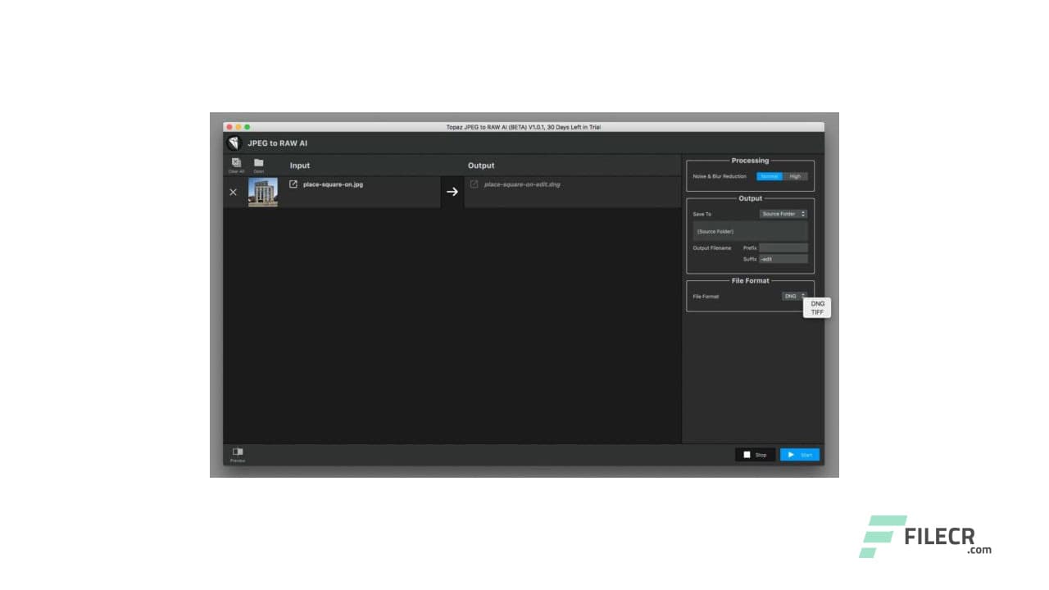1049x590 pixels.
Task: Remove place-square-on.jpg with the X icon
Action: pyautogui.click(x=233, y=192)
